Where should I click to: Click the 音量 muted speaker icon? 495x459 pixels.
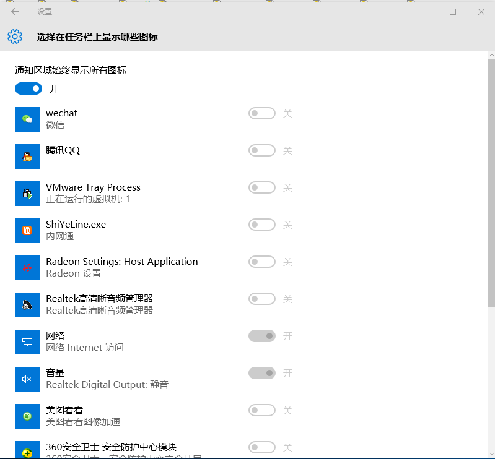[x=27, y=379]
